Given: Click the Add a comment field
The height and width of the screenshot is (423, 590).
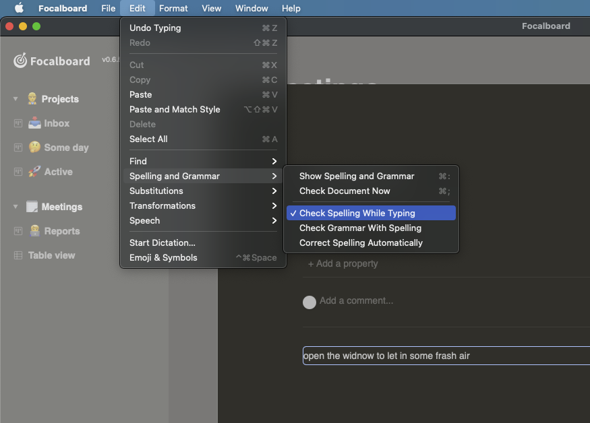Looking at the screenshot, I should (356, 301).
